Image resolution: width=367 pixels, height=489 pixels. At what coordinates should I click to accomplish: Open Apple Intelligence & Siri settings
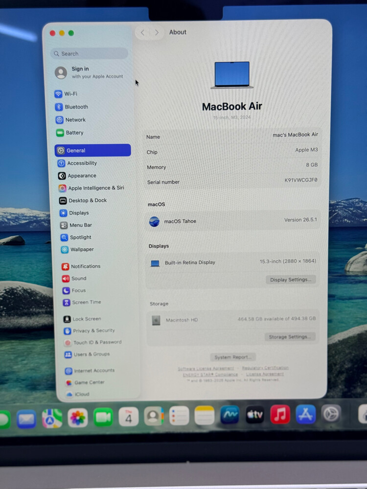point(92,188)
